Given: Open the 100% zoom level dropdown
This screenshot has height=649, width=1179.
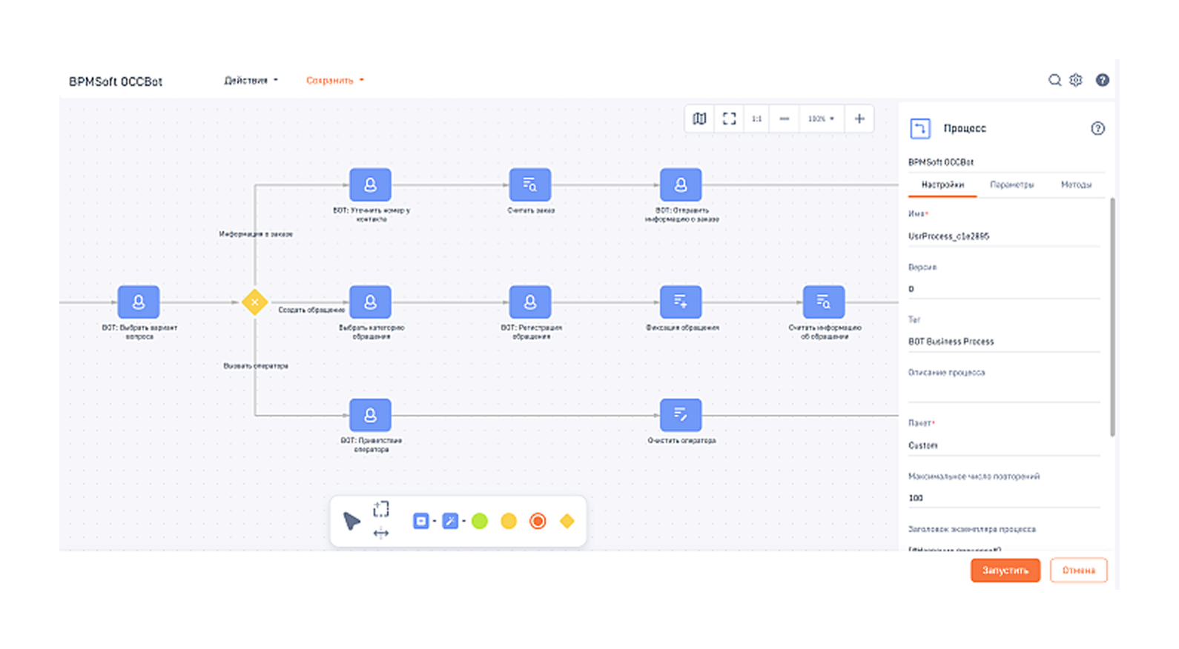Looking at the screenshot, I should pyautogui.click(x=821, y=119).
